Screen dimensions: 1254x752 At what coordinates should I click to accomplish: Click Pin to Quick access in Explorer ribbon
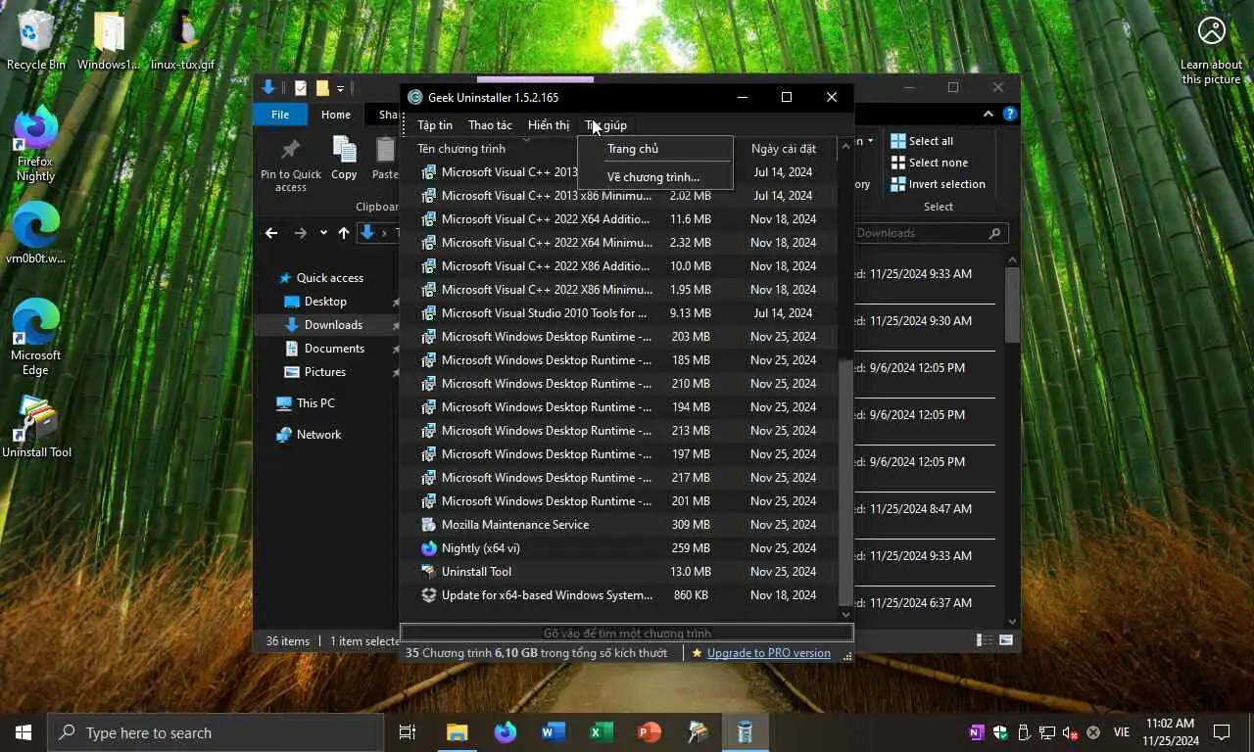291,164
